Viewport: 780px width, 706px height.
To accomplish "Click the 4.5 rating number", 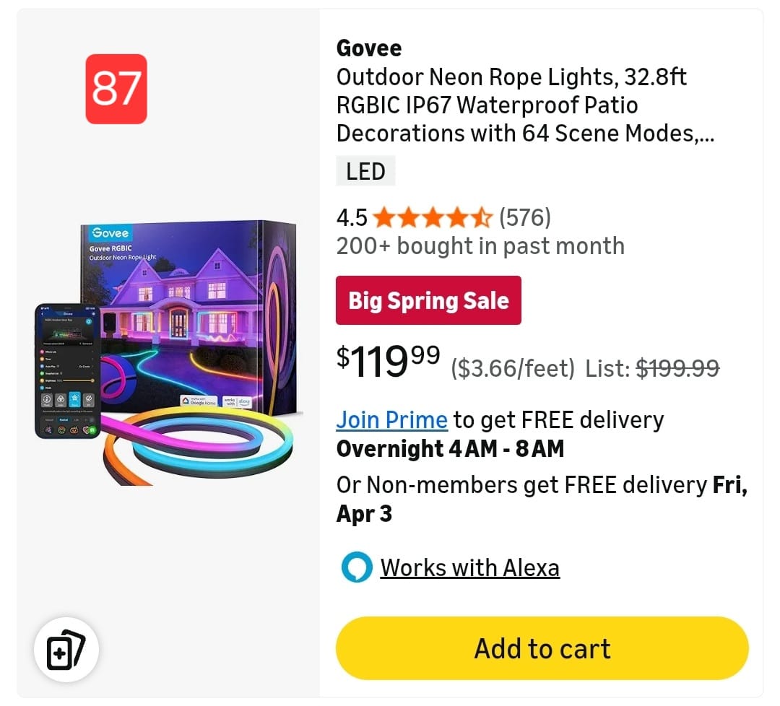I will pyautogui.click(x=352, y=217).
